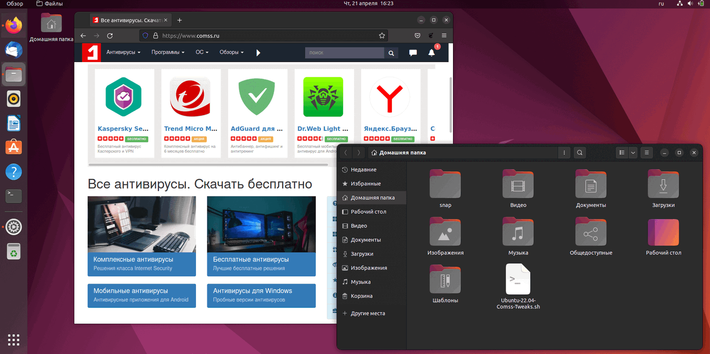Launch Terminal from the dock
710x354 pixels.
coord(14,195)
